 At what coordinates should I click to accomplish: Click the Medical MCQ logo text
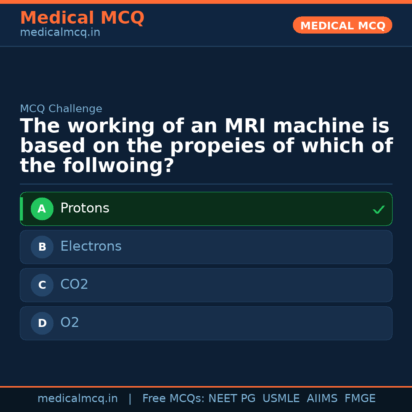click(x=82, y=18)
